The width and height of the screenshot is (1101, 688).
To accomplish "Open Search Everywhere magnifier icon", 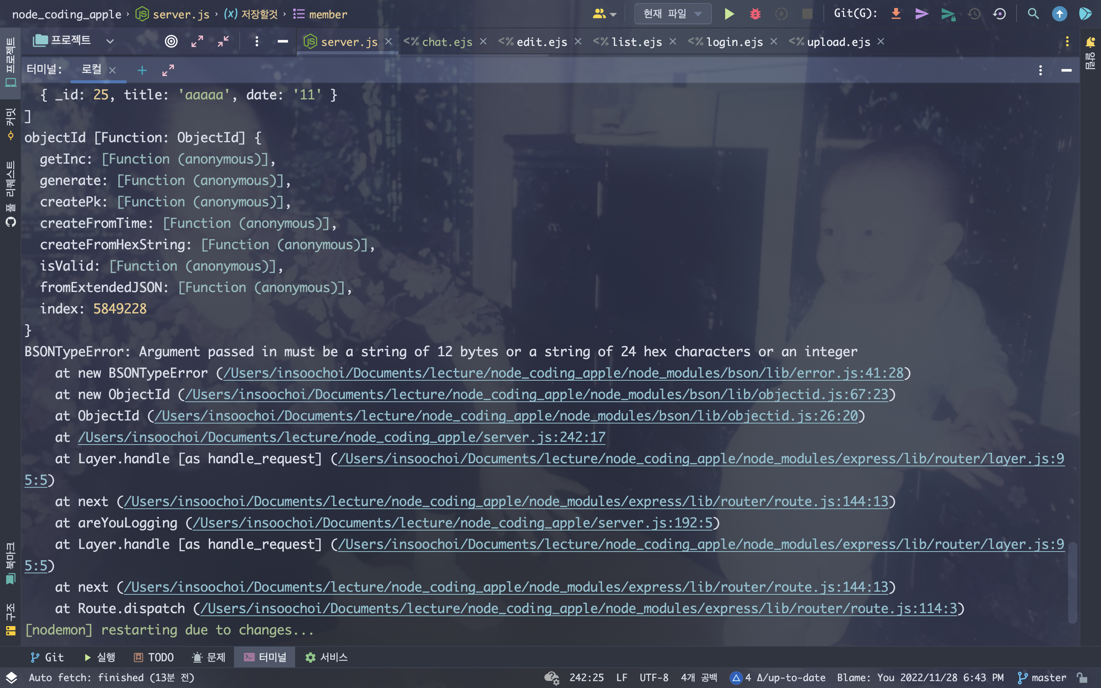I will tap(1033, 14).
